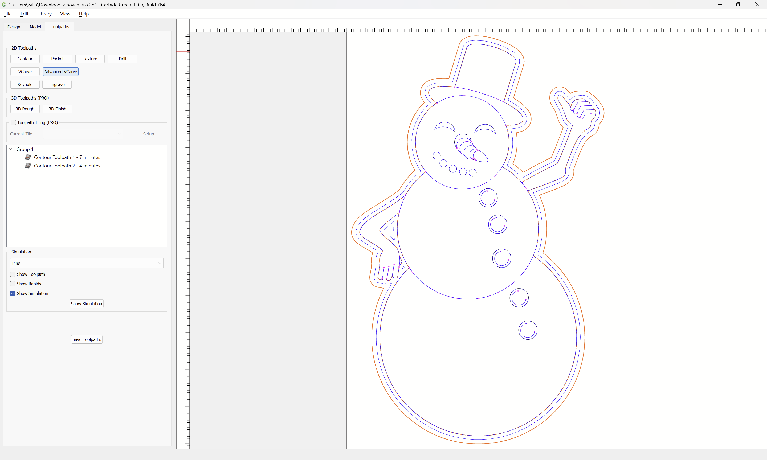The width and height of the screenshot is (767, 460).
Task: Open the Current Tile dropdown
Action: pyautogui.click(x=83, y=134)
